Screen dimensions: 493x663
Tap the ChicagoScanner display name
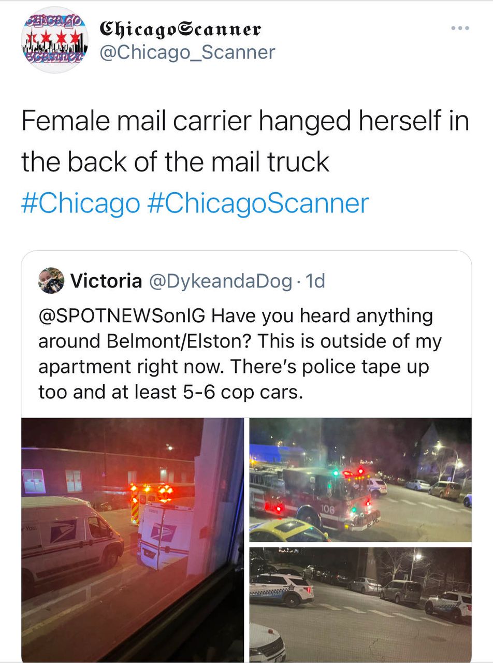[x=180, y=28]
